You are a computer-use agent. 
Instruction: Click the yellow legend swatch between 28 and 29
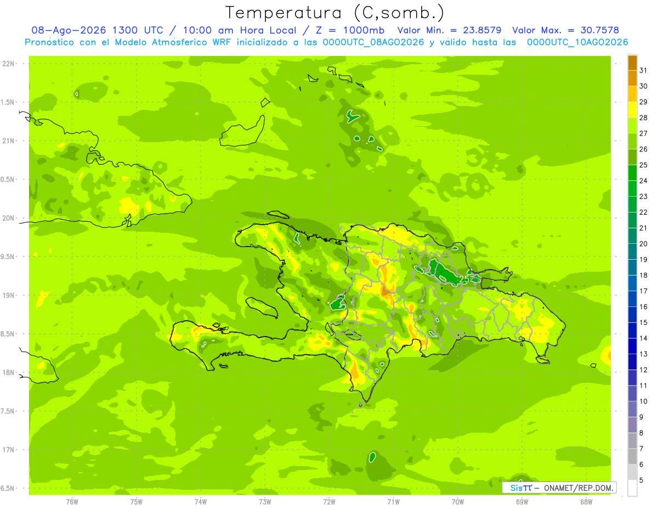[x=632, y=109]
